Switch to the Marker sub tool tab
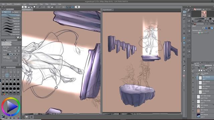Image resolution: width=214 pixels, height=120 pixels. 16,12
